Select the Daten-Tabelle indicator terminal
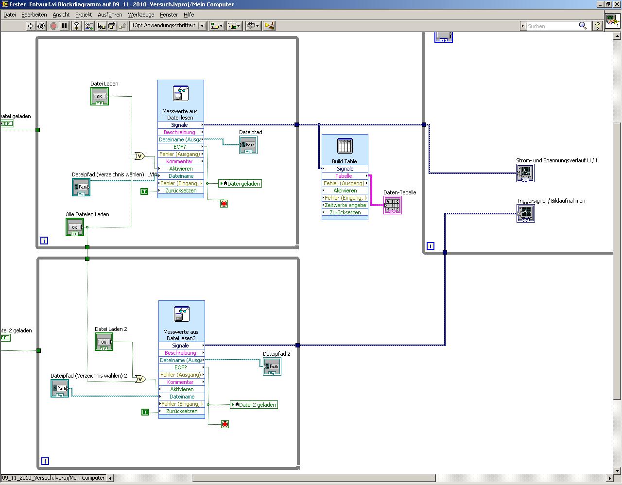The height and width of the screenshot is (485, 622). tap(393, 205)
